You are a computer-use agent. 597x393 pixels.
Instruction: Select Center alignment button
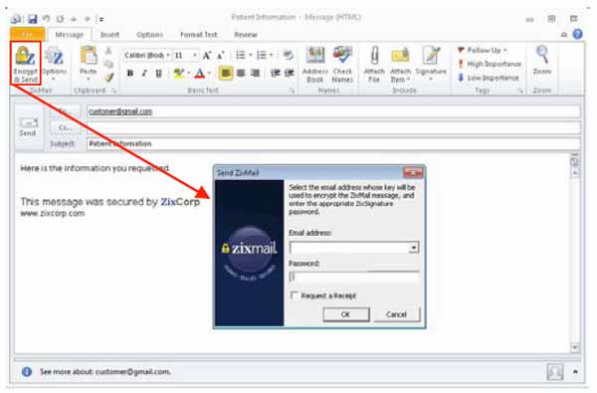(241, 73)
